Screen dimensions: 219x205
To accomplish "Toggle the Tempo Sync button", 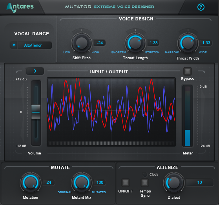I will click(x=145, y=183).
